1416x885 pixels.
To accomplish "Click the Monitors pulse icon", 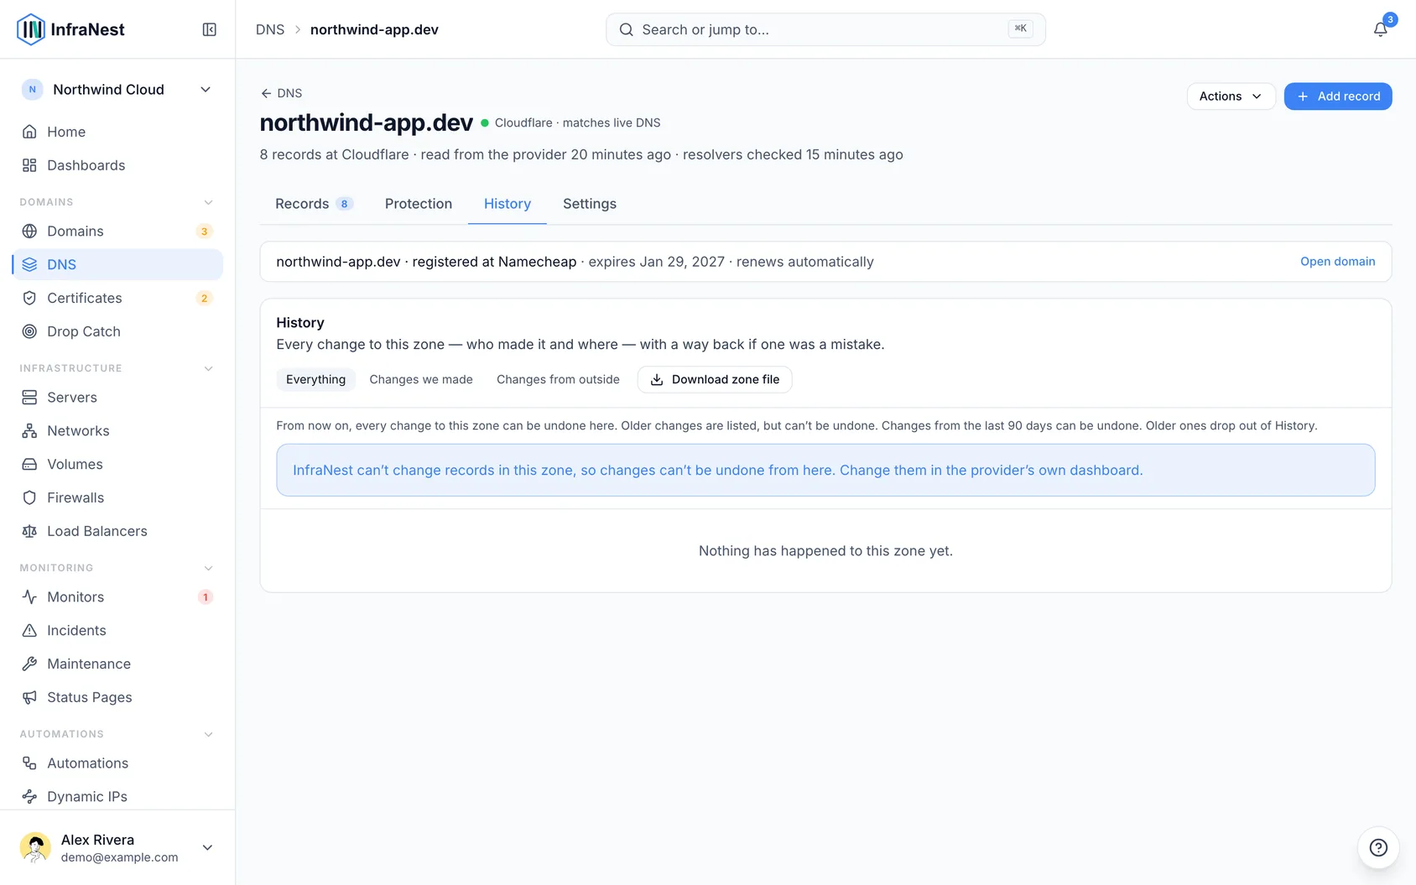I will 29,596.
